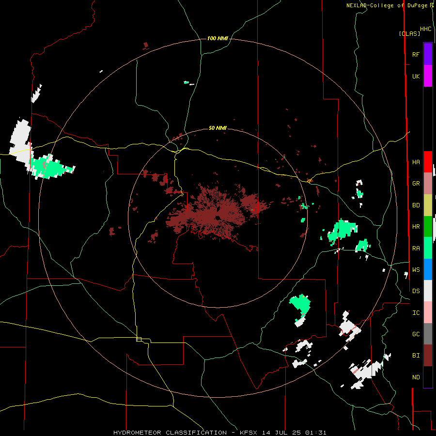Click the GC legend label
The width and height of the screenshot is (436, 436).
[x=416, y=334]
